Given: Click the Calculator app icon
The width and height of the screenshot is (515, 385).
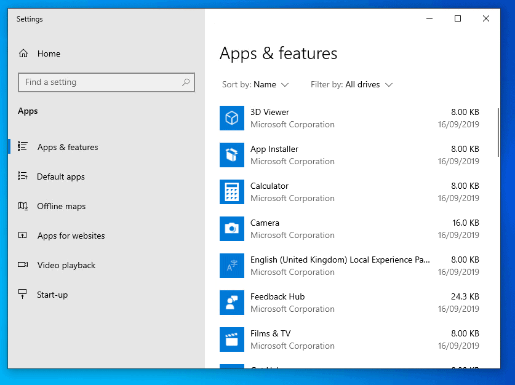Looking at the screenshot, I should [231, 192].
